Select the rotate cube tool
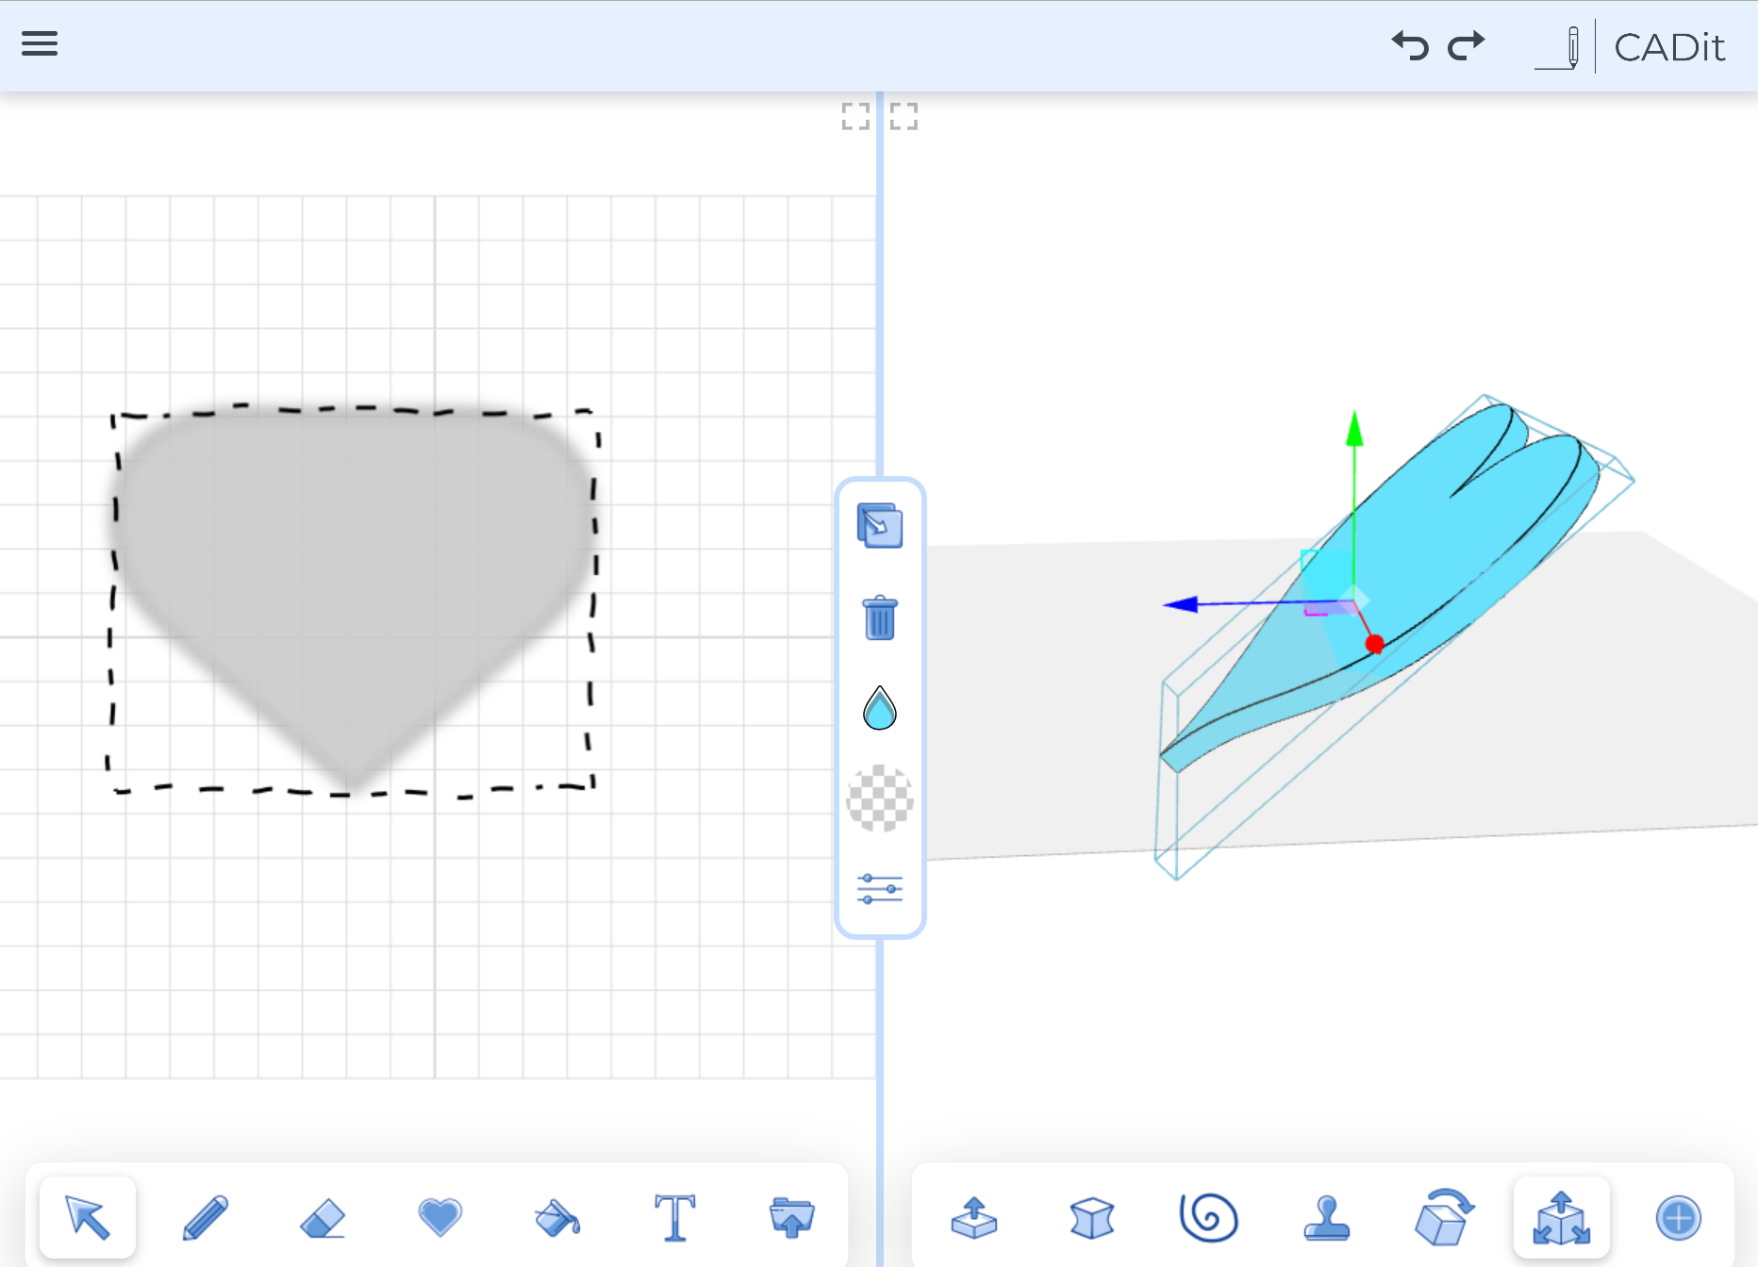The image size is (1758, 1267). (x=1444, y=1217)
